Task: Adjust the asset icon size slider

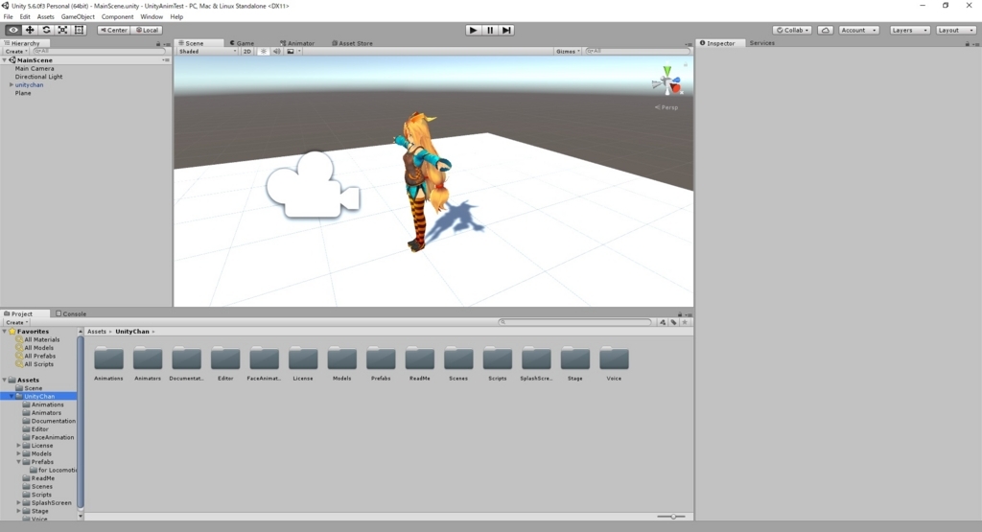Action: coord(671,517)
